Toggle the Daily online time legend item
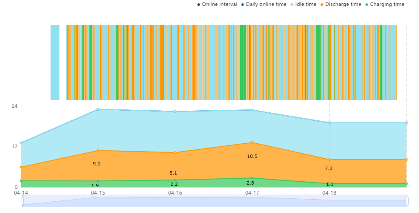Image resolution: width=419 pixels, height=213 pixels. coord(263,4)
